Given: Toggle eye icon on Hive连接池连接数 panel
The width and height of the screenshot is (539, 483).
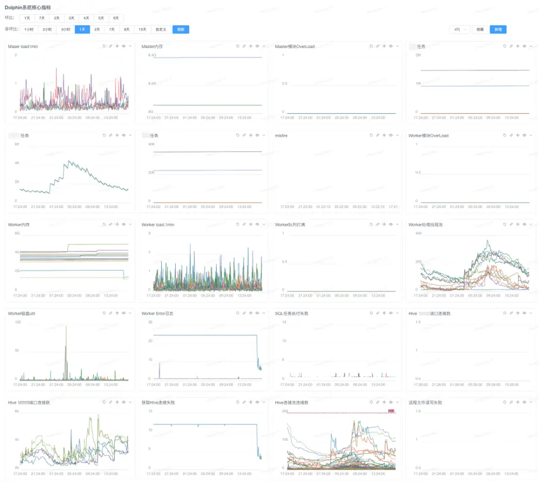Looking at the screenshot, I should 390,403.
